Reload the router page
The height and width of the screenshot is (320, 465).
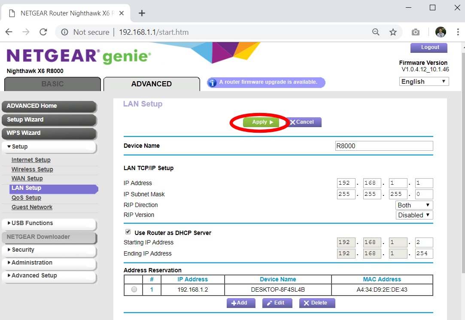pos(43,32)
